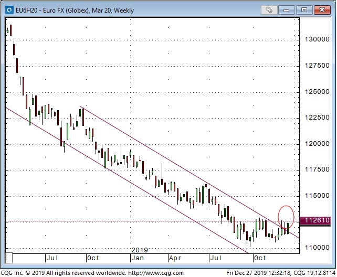Click the 117500 price axis label

point(317,169)
